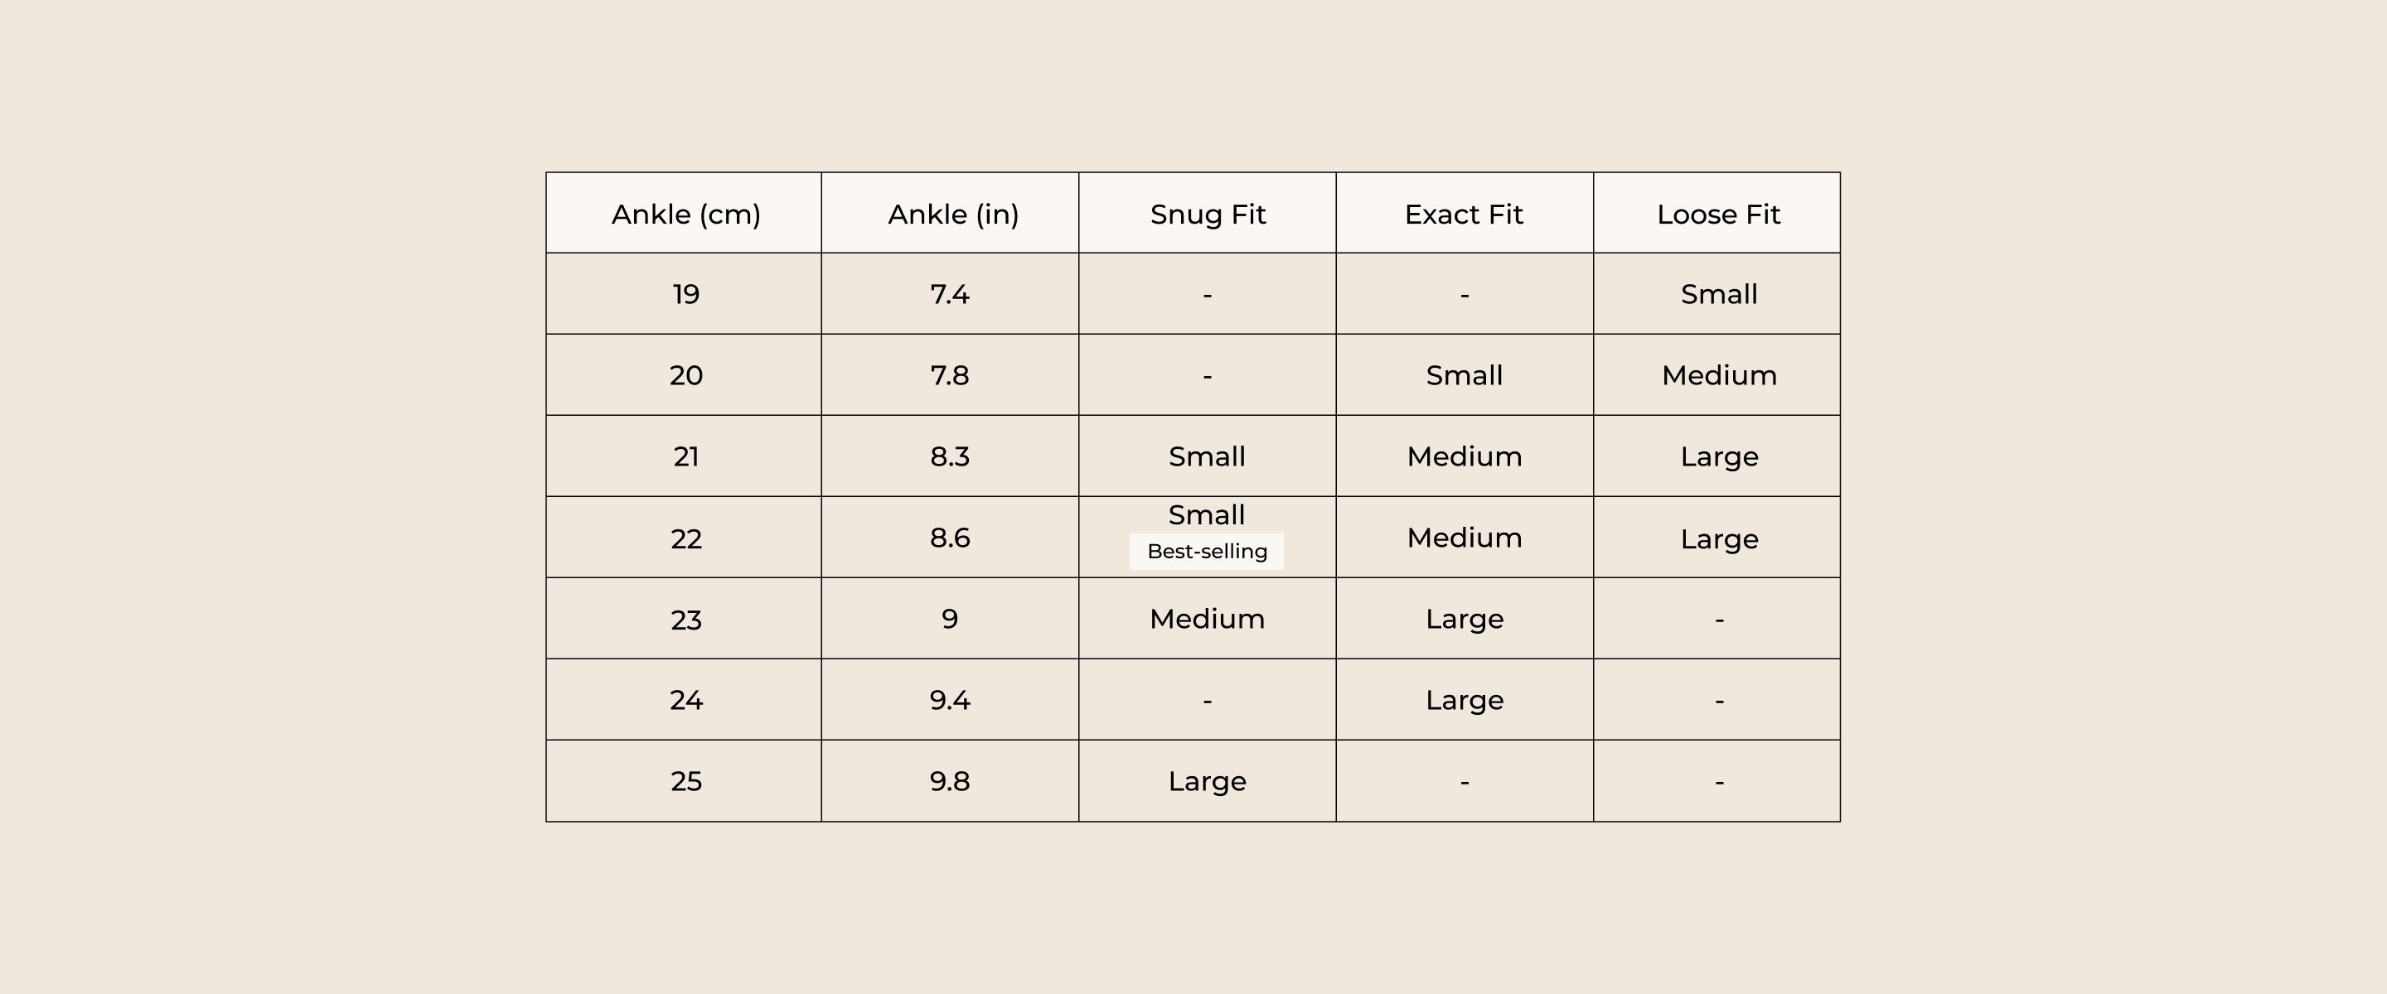Select the 19 cm ankle cell
2387x994 pixels.
[x=685, y=295]
